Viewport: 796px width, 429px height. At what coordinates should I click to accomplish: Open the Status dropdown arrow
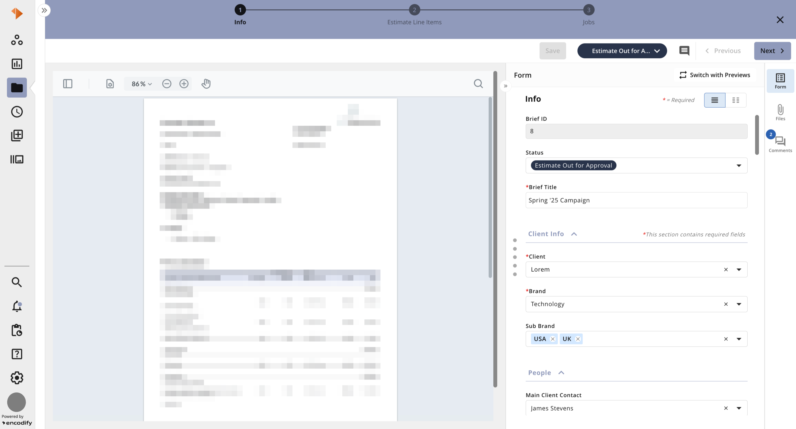tap(738, 166)
